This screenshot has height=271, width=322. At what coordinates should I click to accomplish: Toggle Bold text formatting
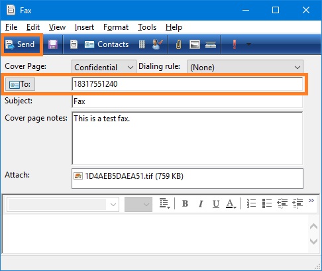pos(185,203)
